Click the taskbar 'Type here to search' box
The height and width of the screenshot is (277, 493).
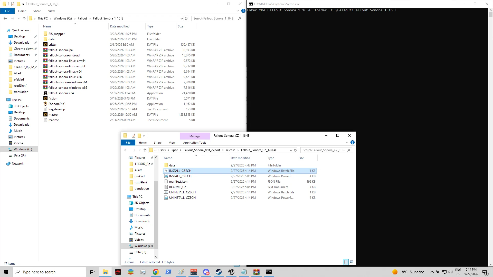click(49, 272)
